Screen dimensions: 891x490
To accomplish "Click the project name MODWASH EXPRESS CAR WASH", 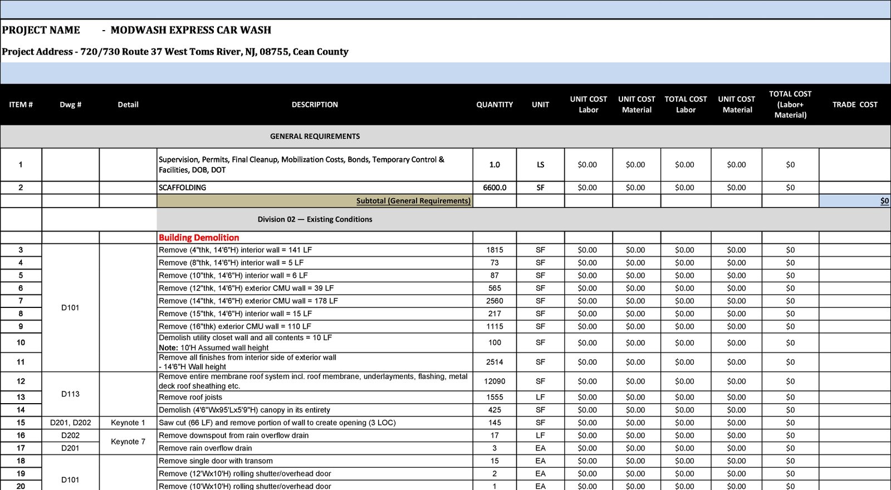I will [191, 30].
